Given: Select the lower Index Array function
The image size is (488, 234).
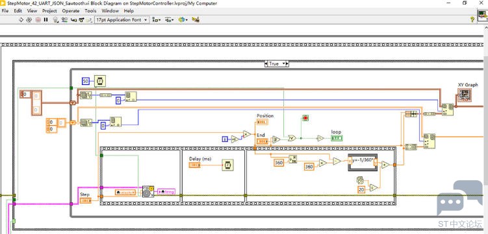Looking at the screenshot, I should point(116,122).
